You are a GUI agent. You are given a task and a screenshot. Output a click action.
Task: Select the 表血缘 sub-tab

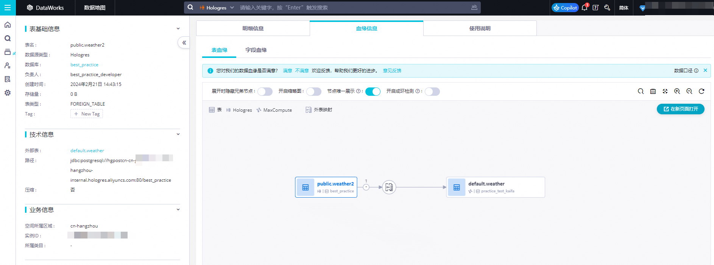click(x=219, y=50)
